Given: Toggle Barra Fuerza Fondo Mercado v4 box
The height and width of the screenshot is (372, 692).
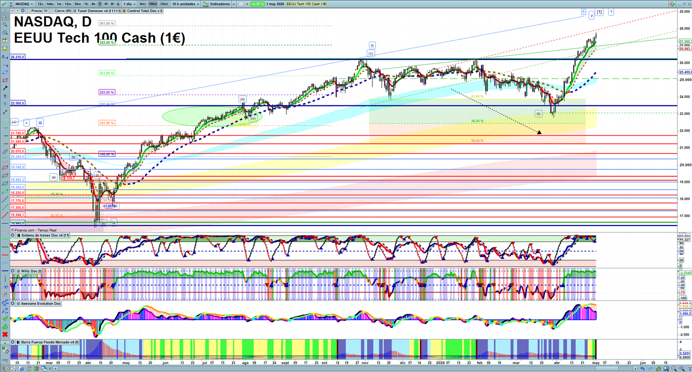Looking at the screenshot, I should click(x=18, y=342).
